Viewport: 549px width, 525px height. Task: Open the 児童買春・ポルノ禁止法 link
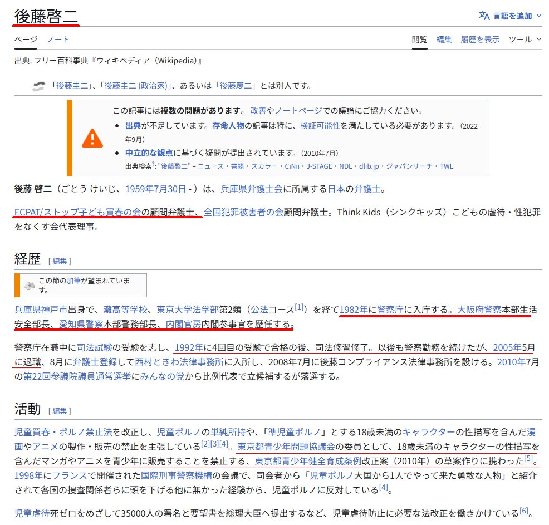[63, 433]
